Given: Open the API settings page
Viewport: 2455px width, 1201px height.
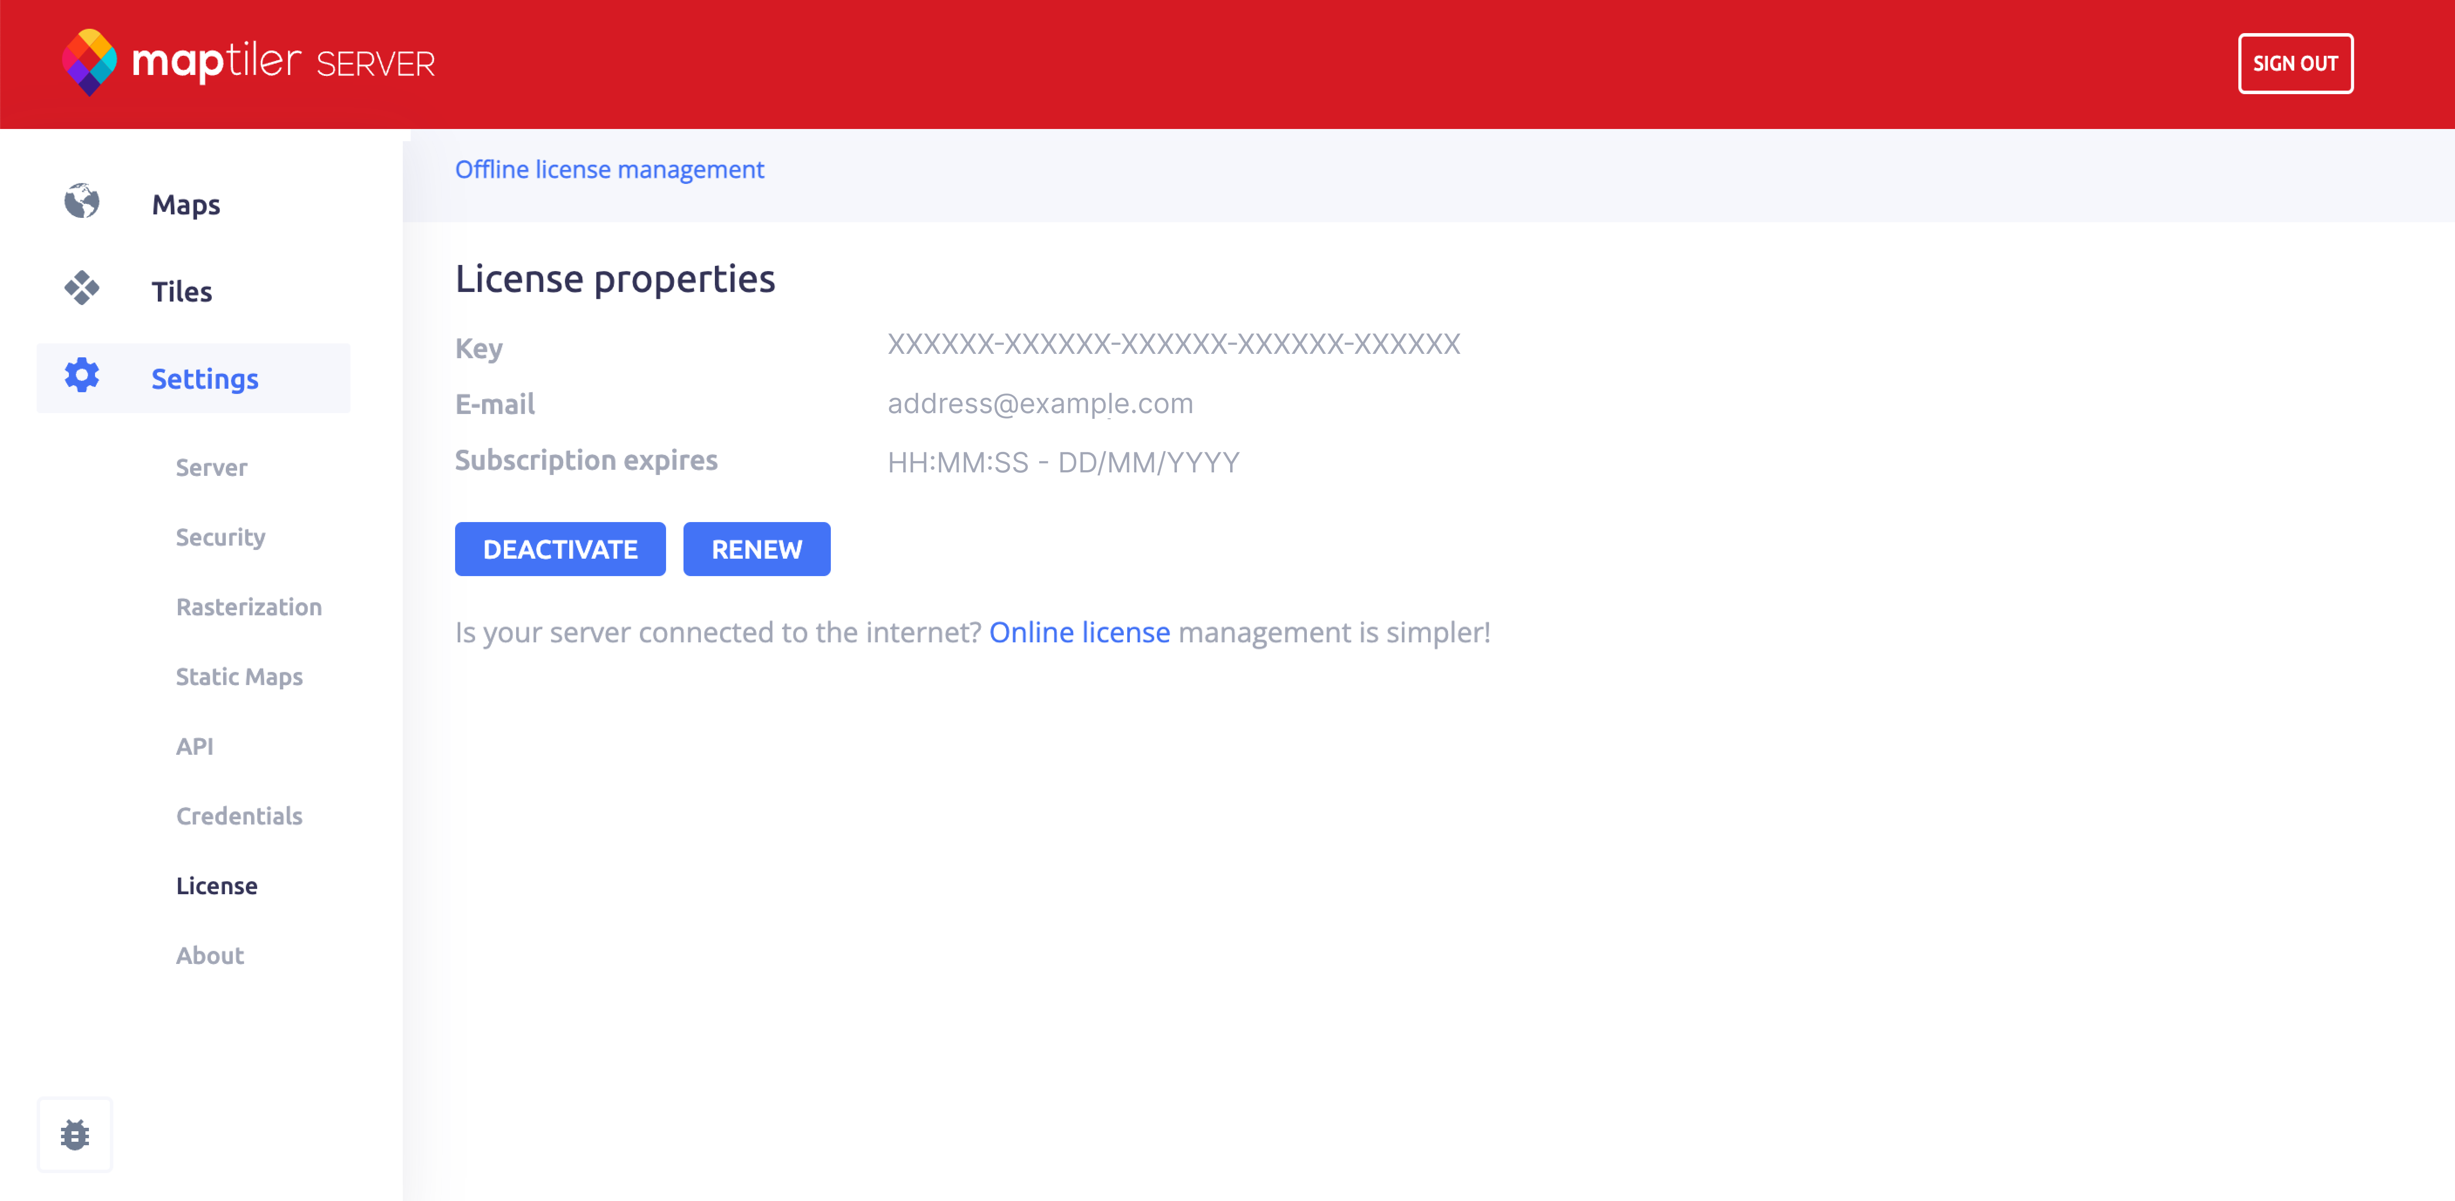Looking at the screenshot, I should 194,746.
